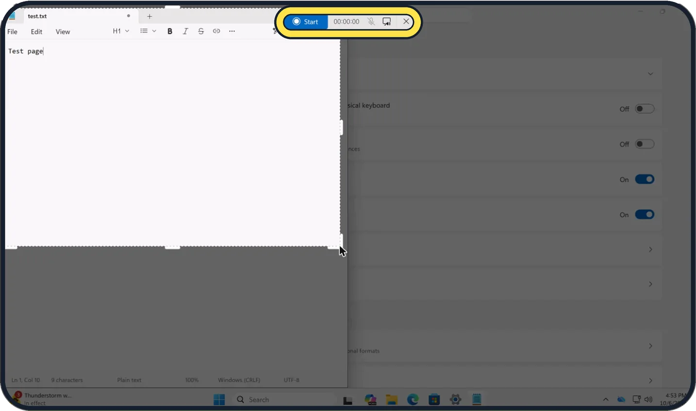Show hidden system tray icons
This screenshot has width=696, height=411.
tap(606, 399)
